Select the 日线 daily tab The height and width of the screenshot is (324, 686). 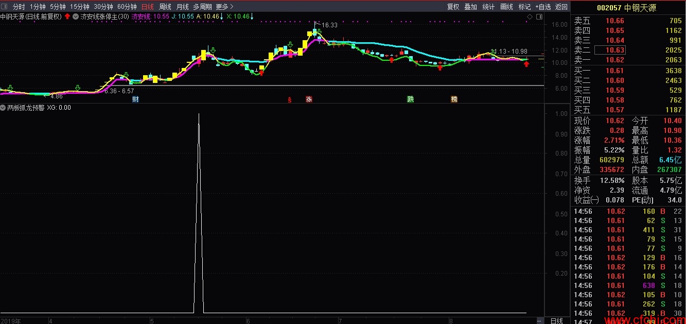[147, 7]
